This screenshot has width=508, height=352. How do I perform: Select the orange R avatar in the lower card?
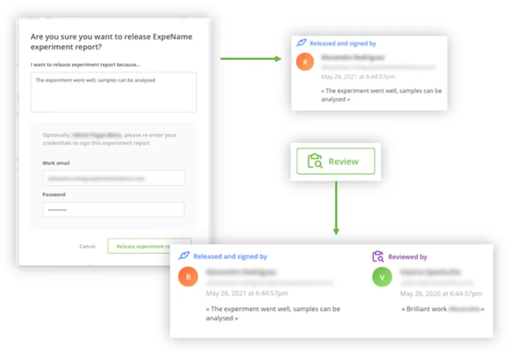188,277
